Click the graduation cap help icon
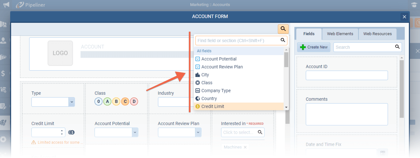Image resolution: width=420 pixels, height=158 pixels. click(x=414, y=5)
